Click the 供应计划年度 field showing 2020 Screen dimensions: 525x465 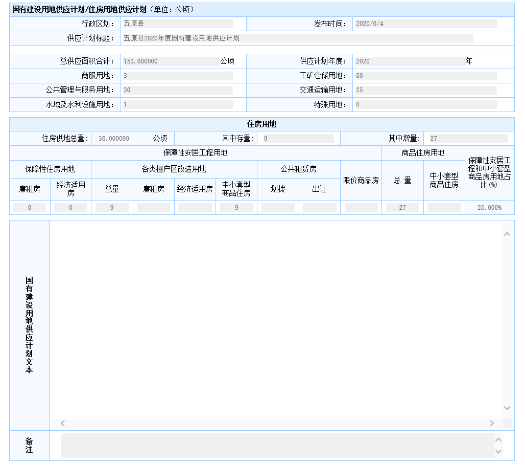point(409,61)
